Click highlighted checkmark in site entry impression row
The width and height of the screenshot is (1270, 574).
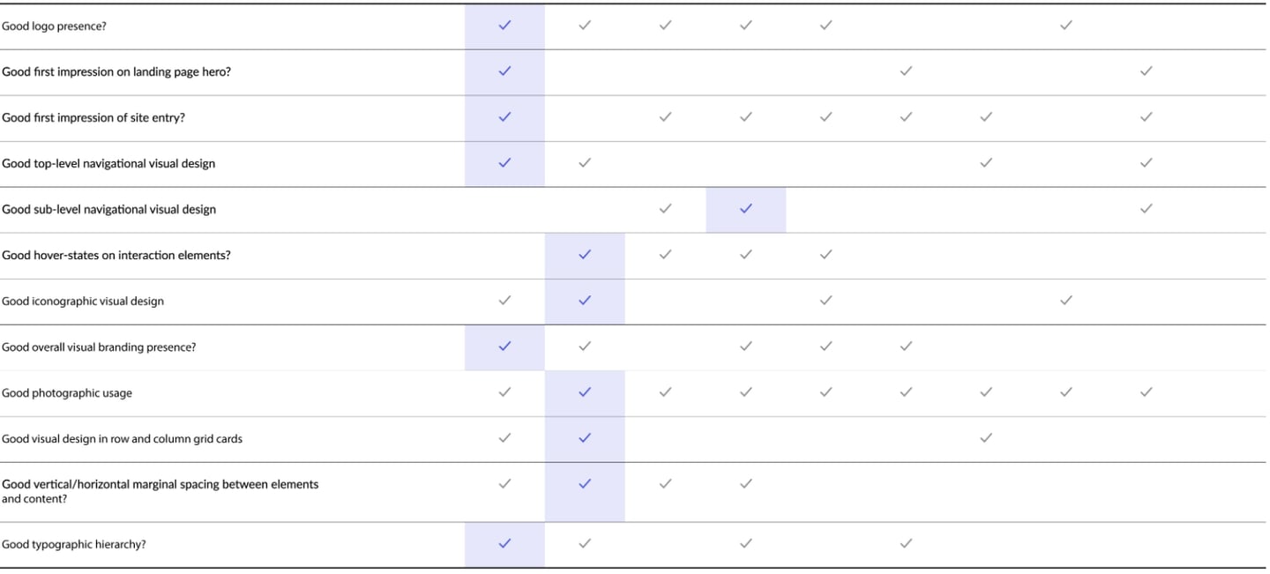504,117
